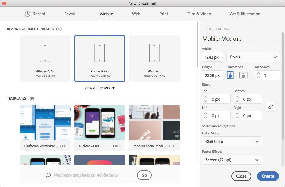Viewport: 285px width, 187px height.
Task: Click the red window close button
Action: coord(4,3)
